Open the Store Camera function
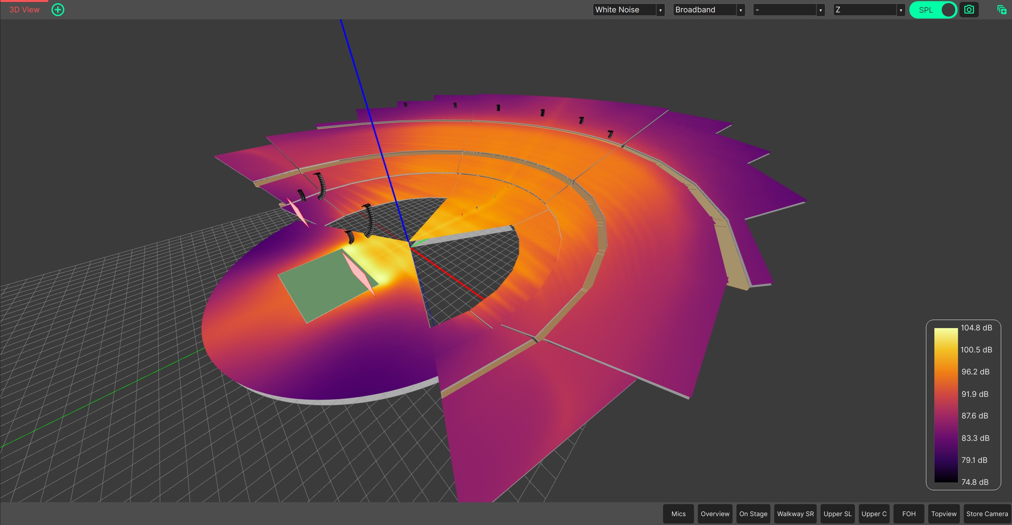The height and width of the screenshot is (525, 1012). point(987,513)
